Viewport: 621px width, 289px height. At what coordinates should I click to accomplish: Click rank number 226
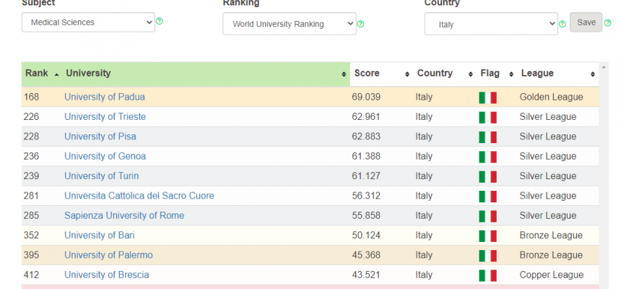click(31, 116)
